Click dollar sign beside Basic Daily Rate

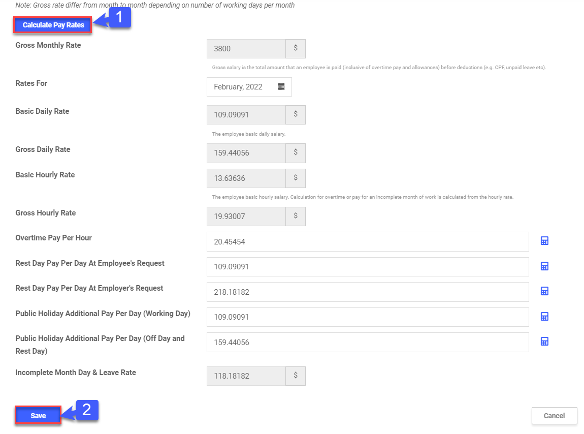coord(296,115)
